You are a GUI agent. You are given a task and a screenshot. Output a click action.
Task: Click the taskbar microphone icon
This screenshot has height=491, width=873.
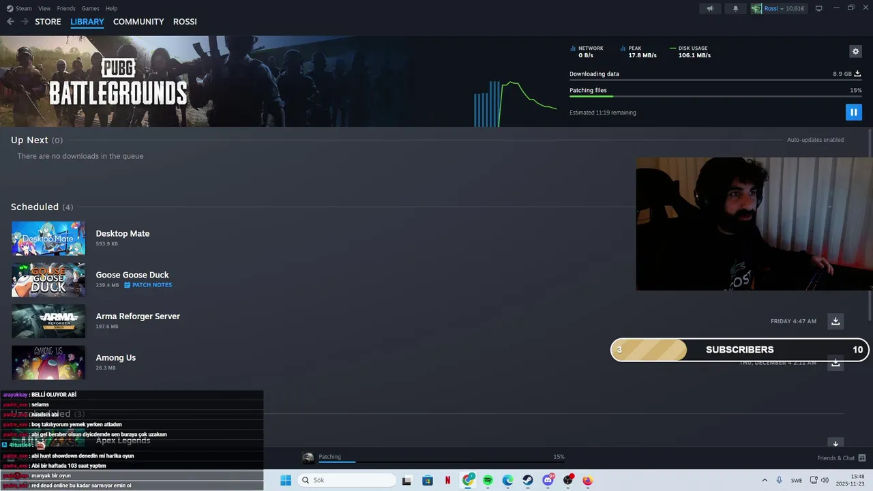[780, 480]
